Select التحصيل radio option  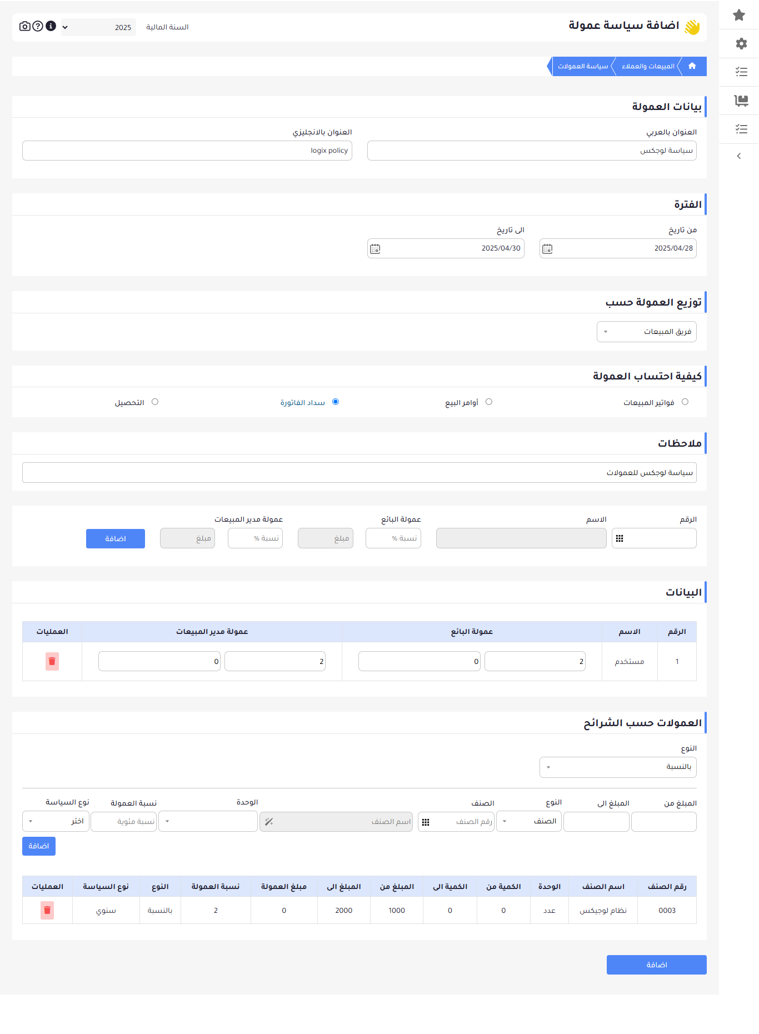155,402
